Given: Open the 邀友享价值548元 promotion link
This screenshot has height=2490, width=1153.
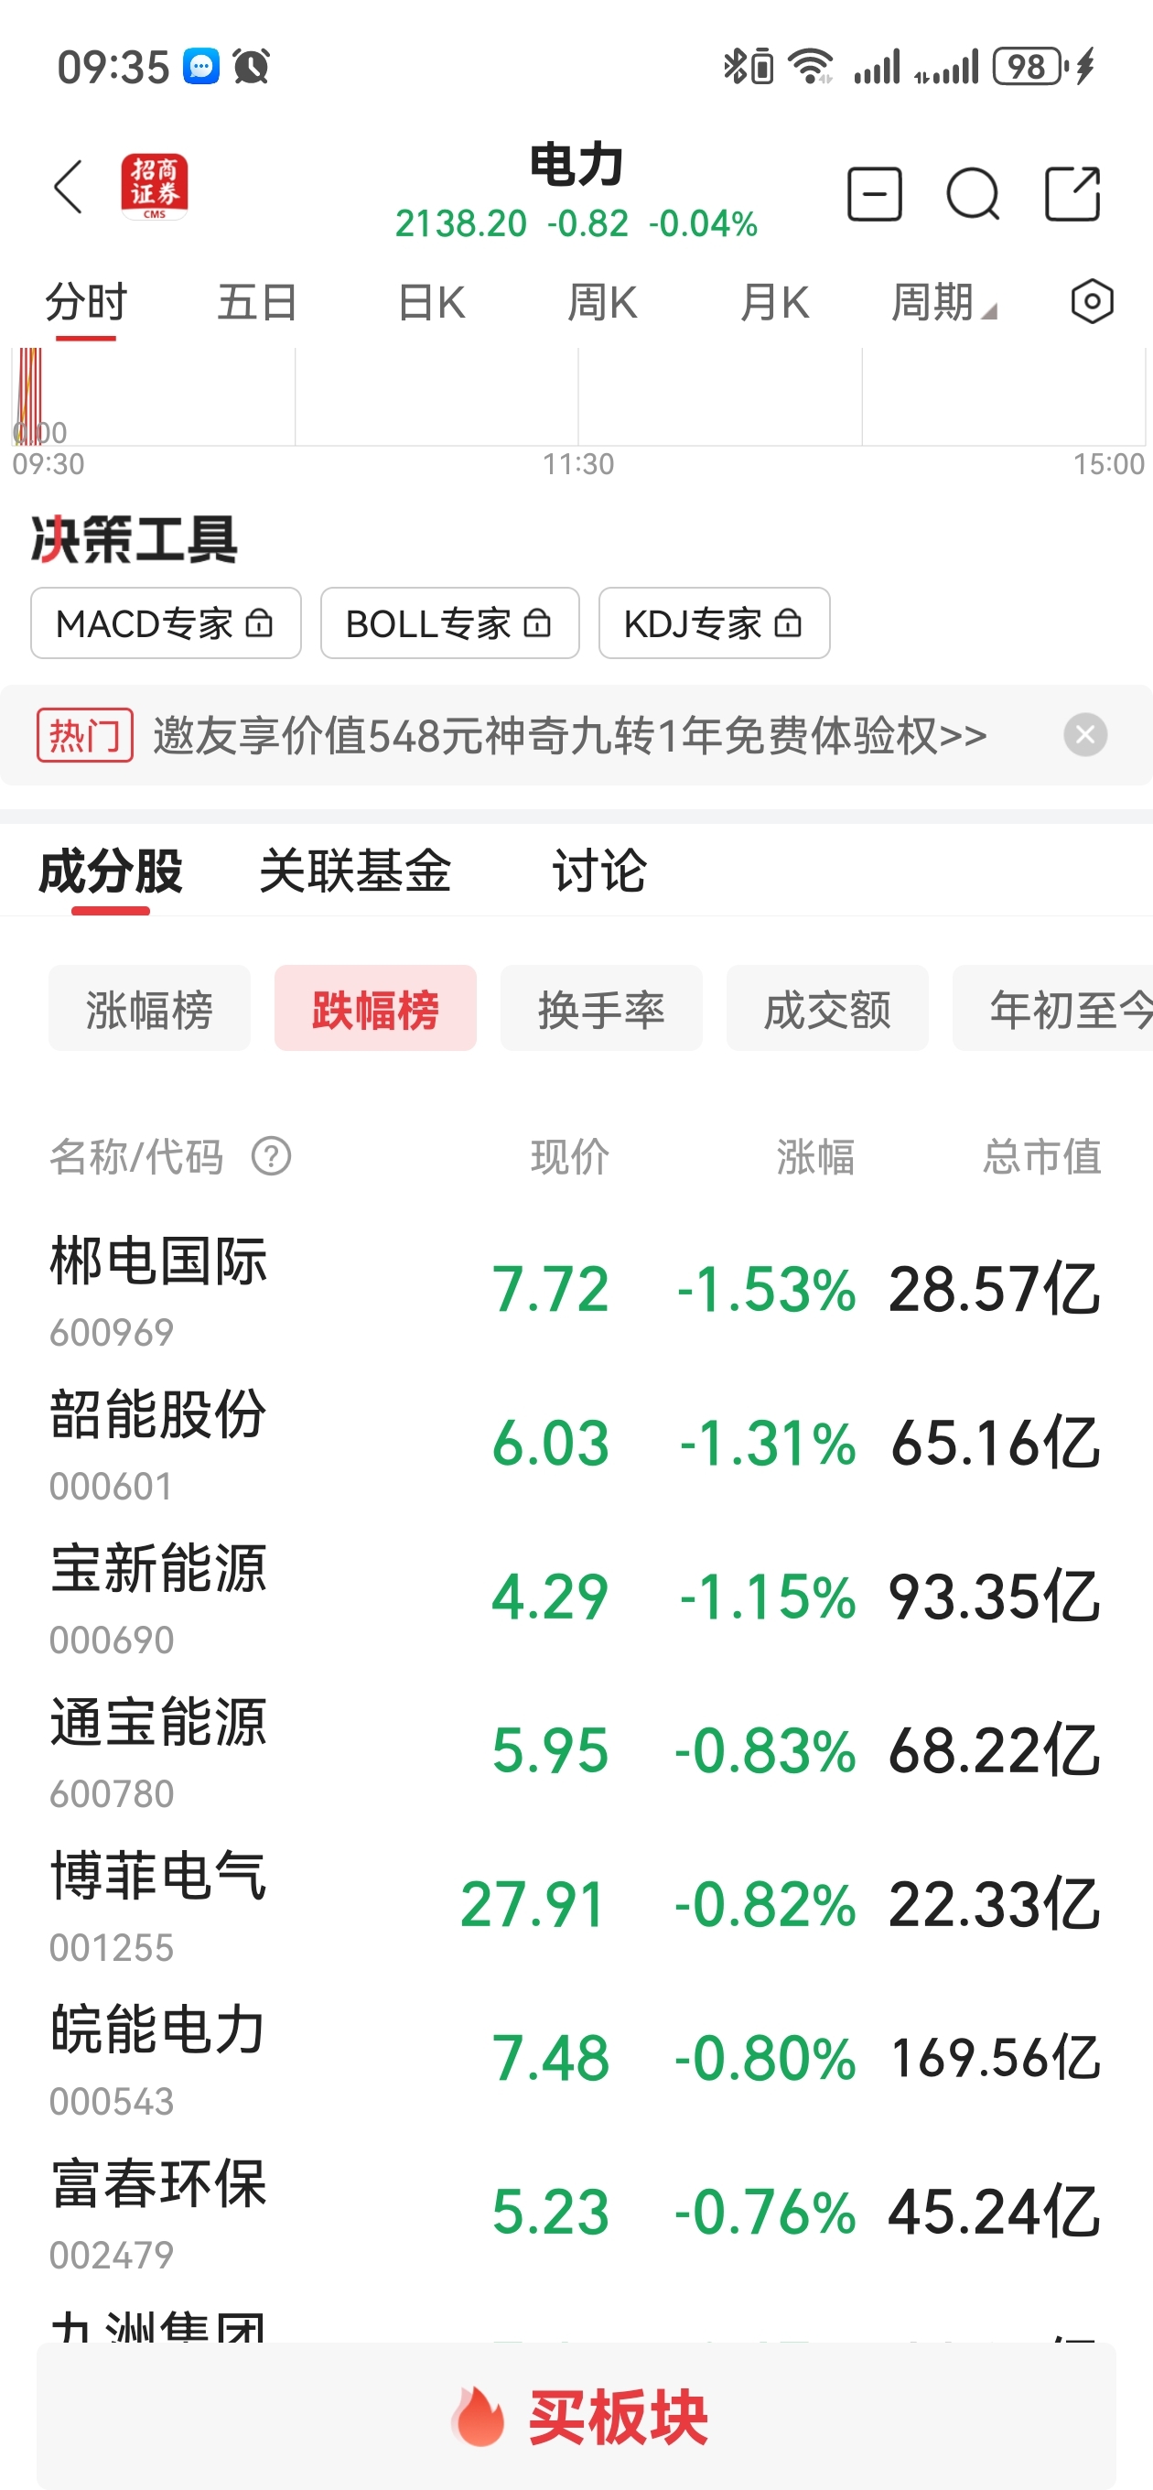Looking at the screenshot, I should tap(569, 736).
